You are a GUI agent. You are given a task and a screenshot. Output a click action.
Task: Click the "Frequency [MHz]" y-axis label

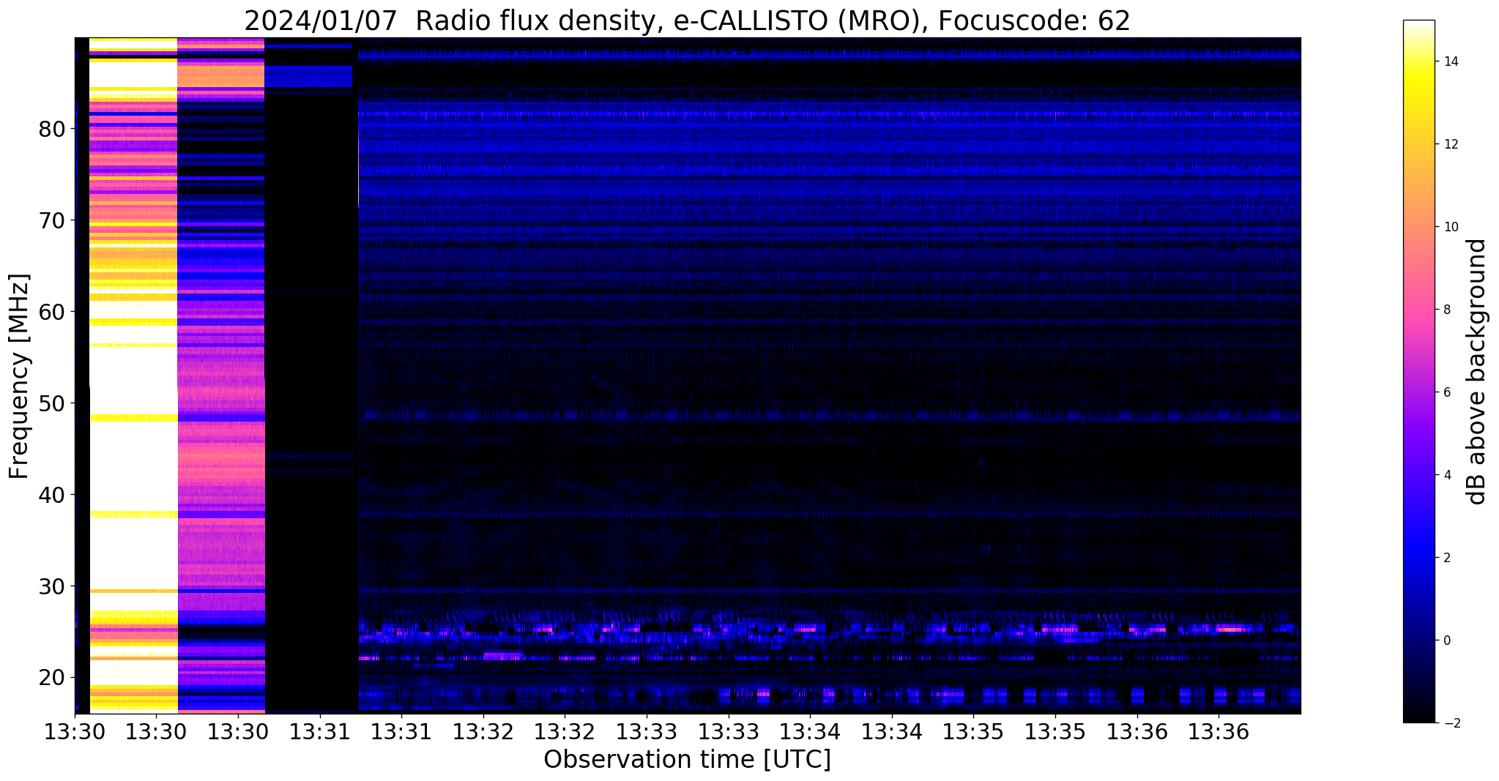pyautogui.click(x=19, y=375)
